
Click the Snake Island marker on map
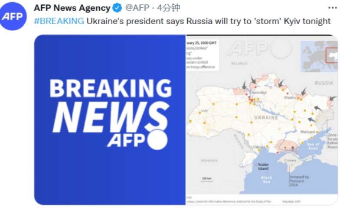255,165
